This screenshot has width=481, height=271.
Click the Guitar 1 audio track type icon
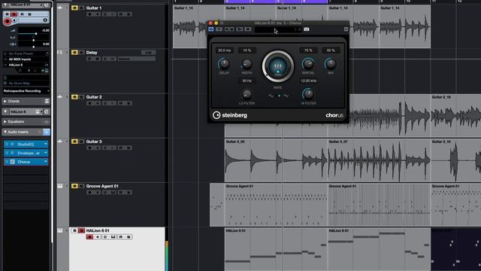click(x=60, y=8)
